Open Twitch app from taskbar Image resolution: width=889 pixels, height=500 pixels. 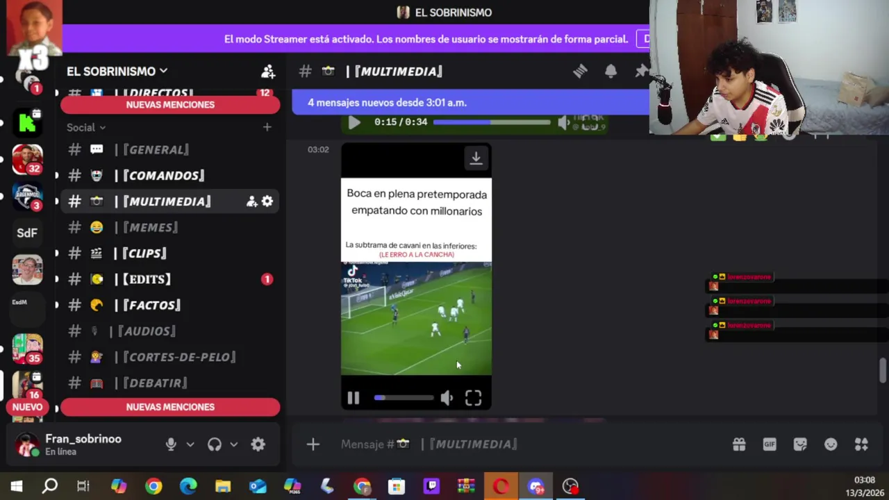click(x=431, y=486)
